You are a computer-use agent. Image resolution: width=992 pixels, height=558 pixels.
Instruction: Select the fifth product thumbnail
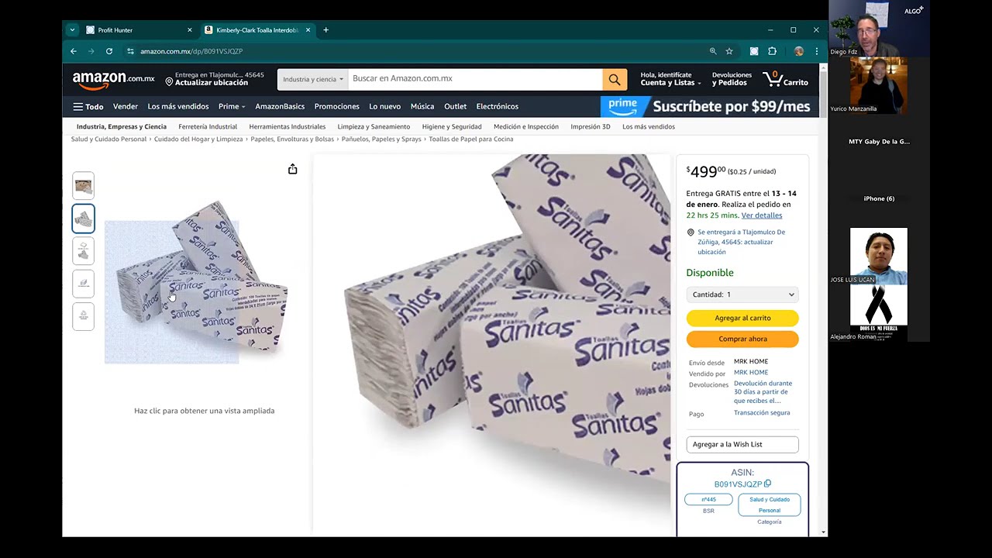(x=83, y=316)
